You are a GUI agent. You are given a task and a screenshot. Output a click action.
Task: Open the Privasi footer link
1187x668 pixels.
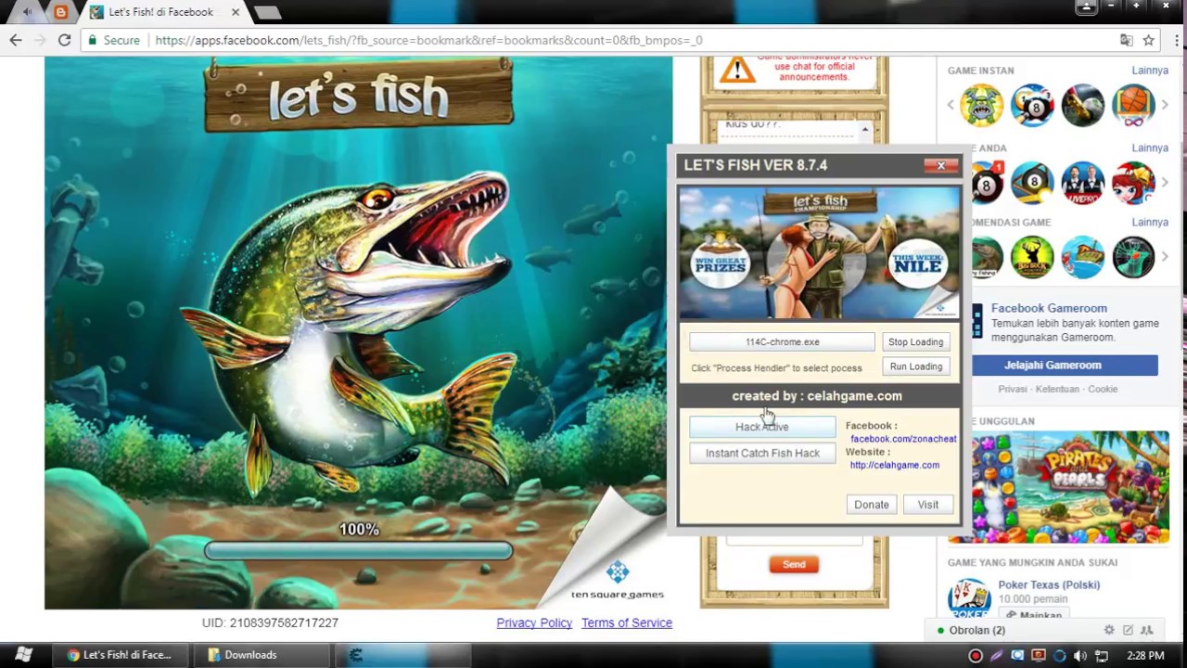(x=1013, y=389)
